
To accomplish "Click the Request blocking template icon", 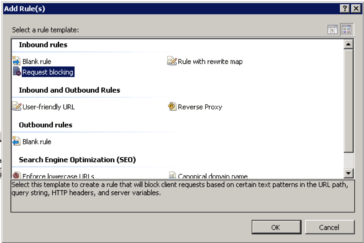I will [16, 72].
